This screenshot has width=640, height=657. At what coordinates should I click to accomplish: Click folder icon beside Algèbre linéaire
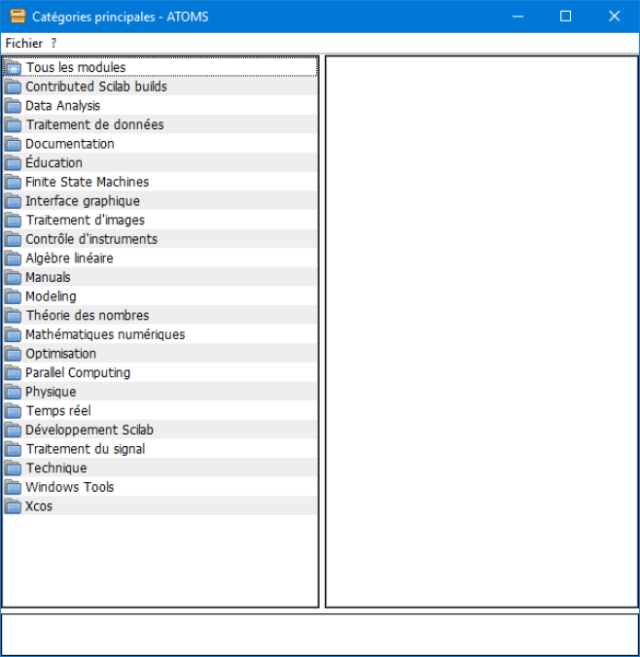click(x=14, y=259)
